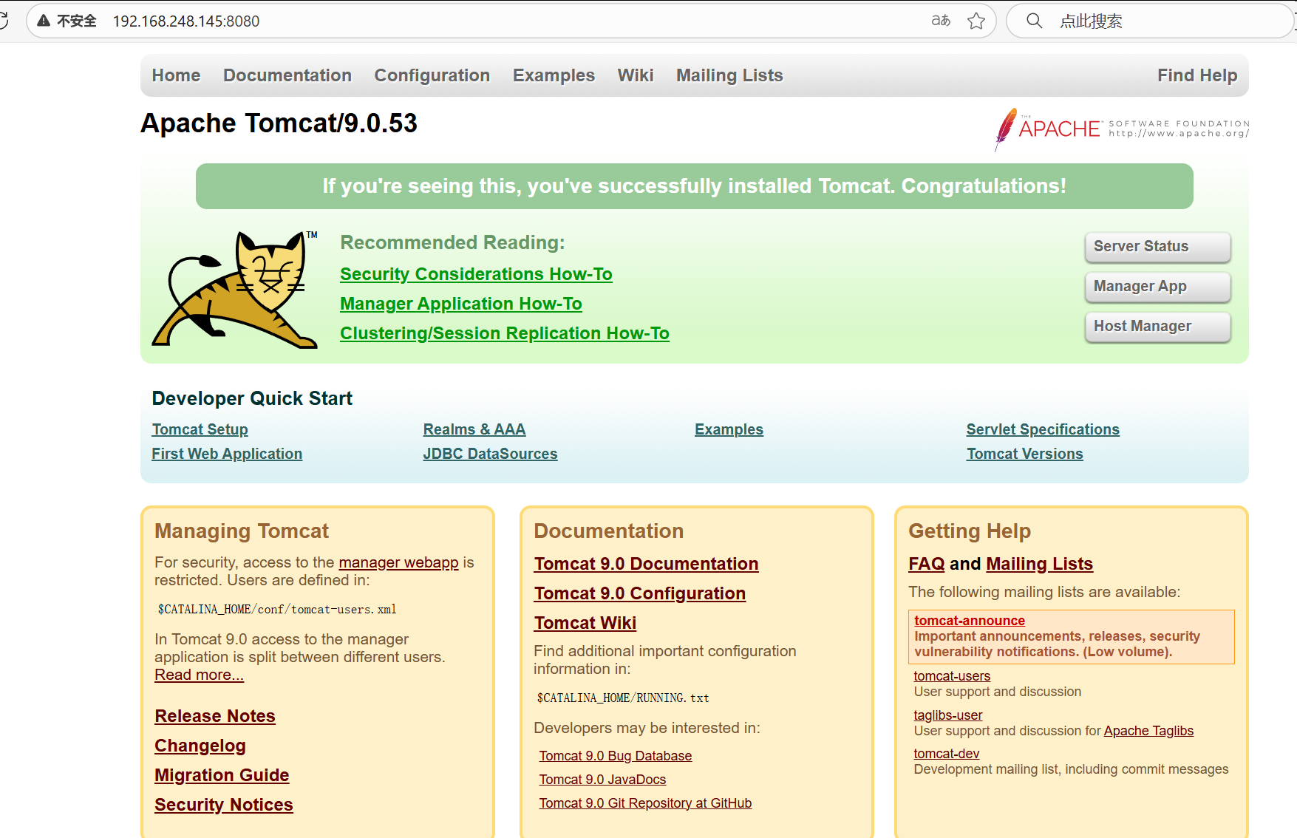The image size is (1297, 838).
Task: Click the $CATALINA_HOME/conf/tomcat-users.xml path text
Action: coord(277,610)
